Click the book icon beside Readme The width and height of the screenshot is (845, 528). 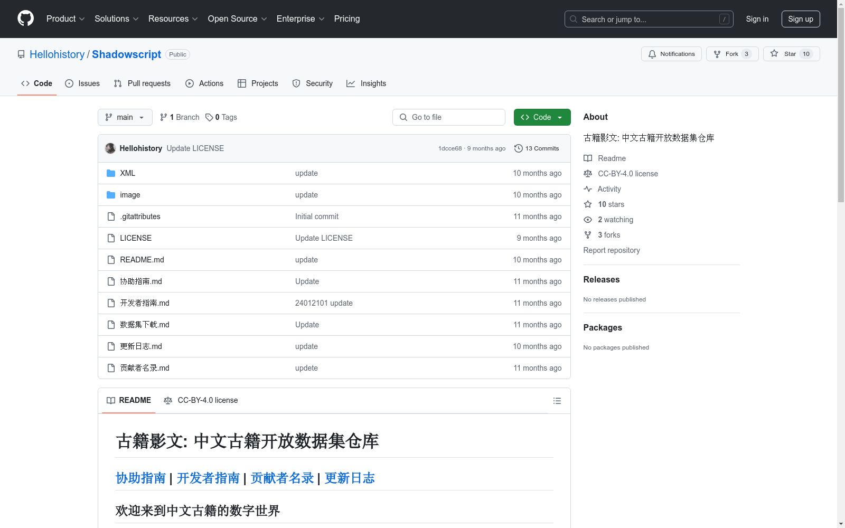tap(588, 158)
